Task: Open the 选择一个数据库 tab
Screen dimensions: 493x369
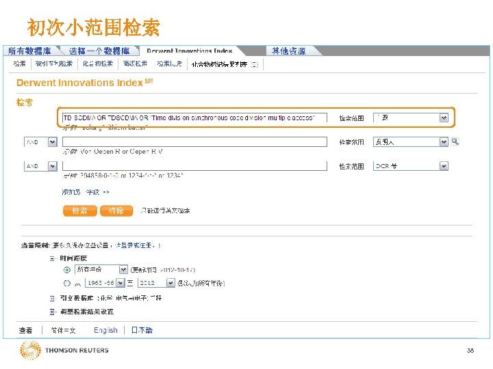Action: [x=99, y=51]
